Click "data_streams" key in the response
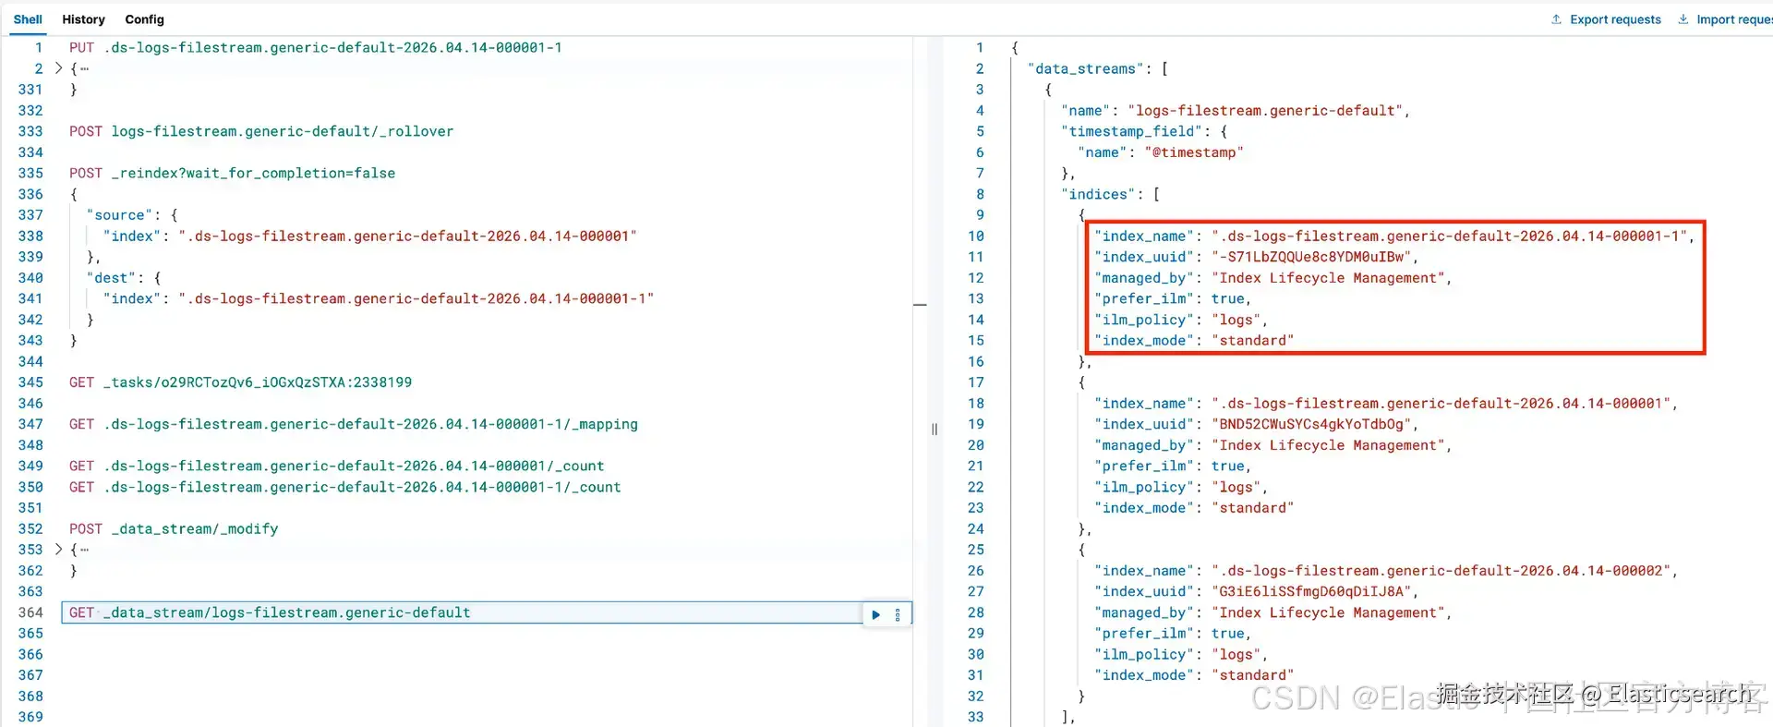This screenshot has height=727, width=1773. click(x=1086, y=69)
